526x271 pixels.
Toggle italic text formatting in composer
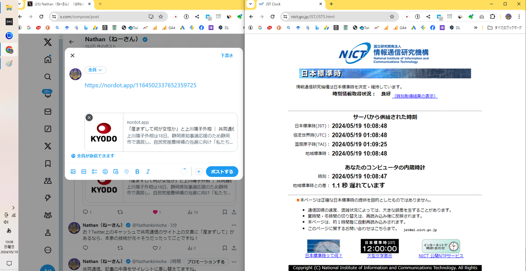(148, 172)
